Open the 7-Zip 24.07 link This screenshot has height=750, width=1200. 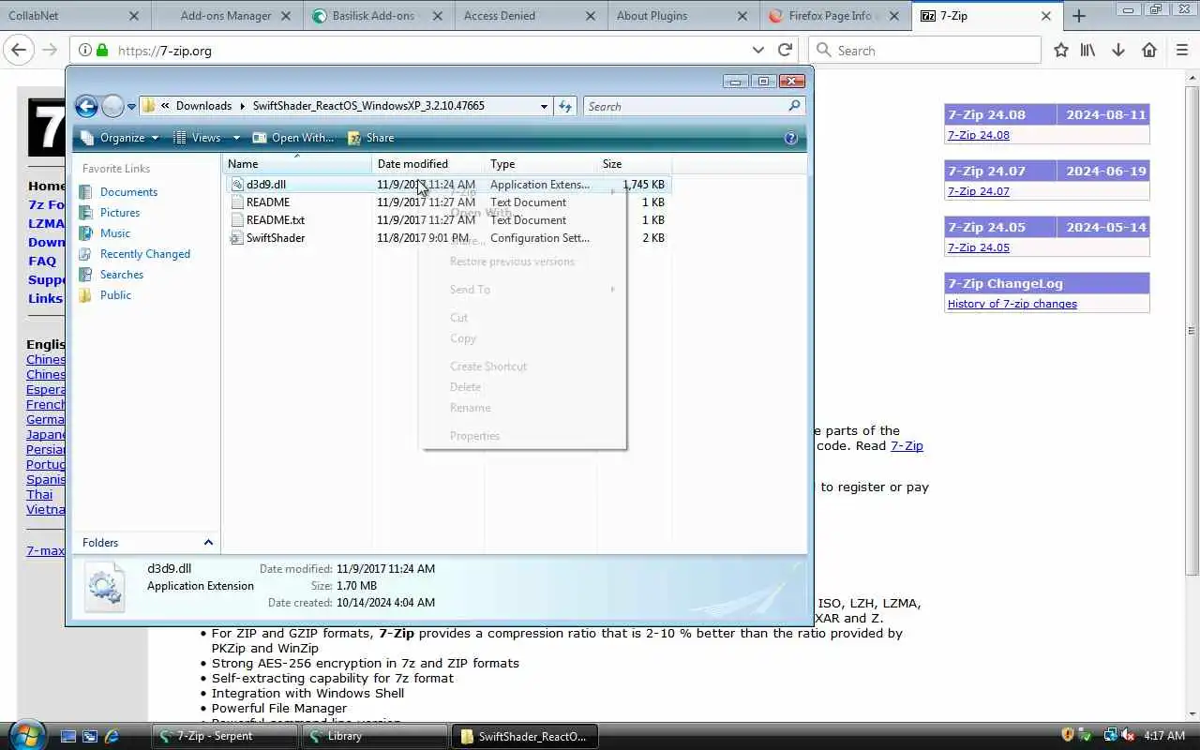coord(978,191)
